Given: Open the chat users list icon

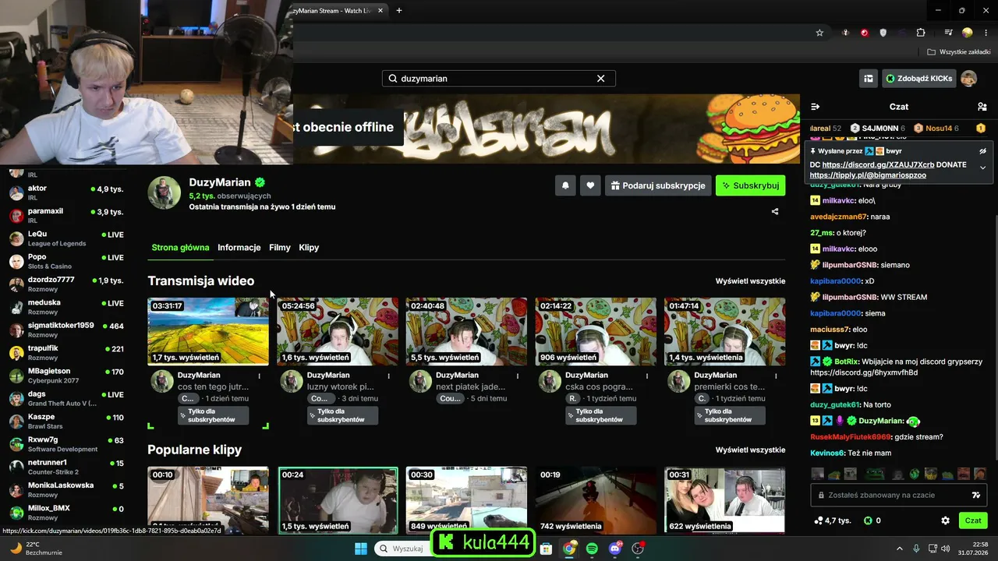Looking at the screenshot, I should tap(982, 107).
